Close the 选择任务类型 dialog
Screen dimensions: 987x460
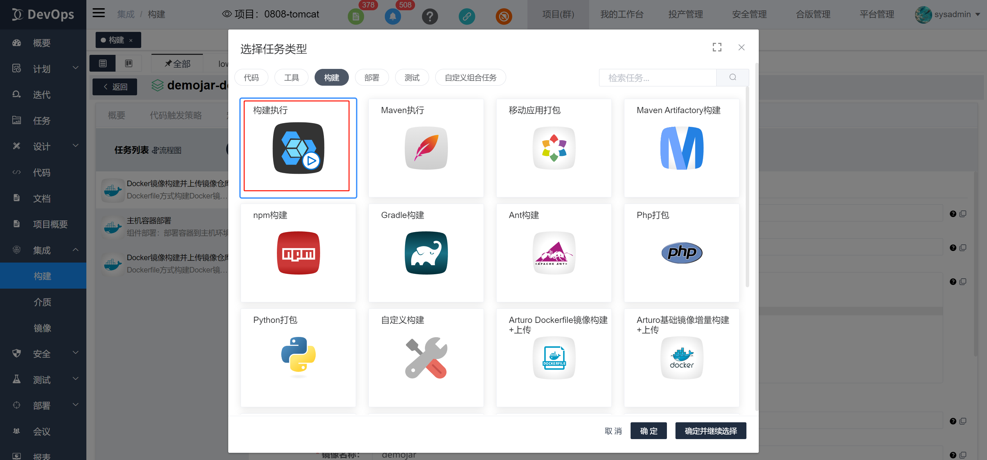pos(741,47)
